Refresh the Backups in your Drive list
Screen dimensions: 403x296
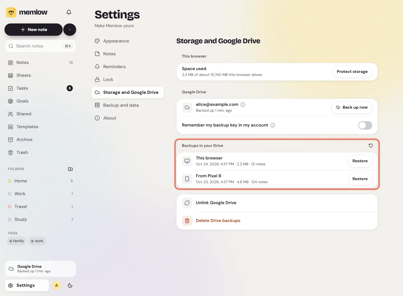371,145
